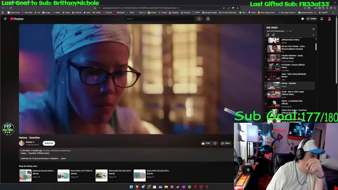The image size is (338, 190).
Task: Click the search magnifier button
Action: point(199,19)
